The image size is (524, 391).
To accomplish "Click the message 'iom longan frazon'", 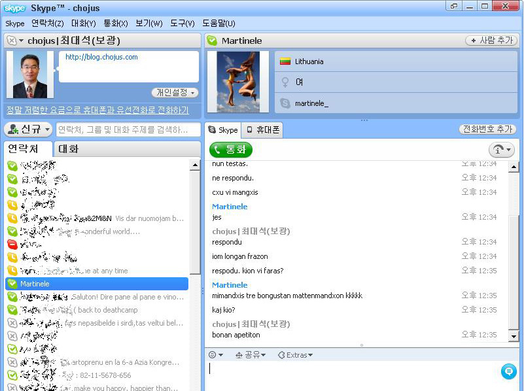I will (x=240, y=256).
